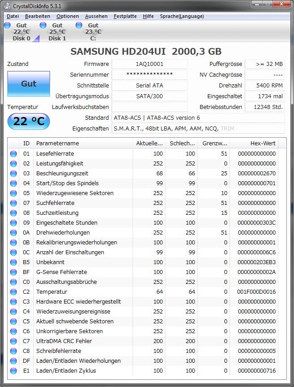Screen dimensions: 294x387
Task: Click the status orb for Eingeschaltete Stunden
Action: click(x=13, y=222)
